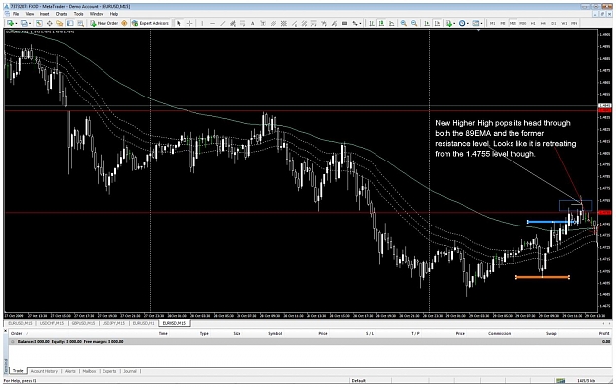Select the Fibonacci Retracement tool
The width and height of the screenshot is (616, 387).
coord(242,23)
